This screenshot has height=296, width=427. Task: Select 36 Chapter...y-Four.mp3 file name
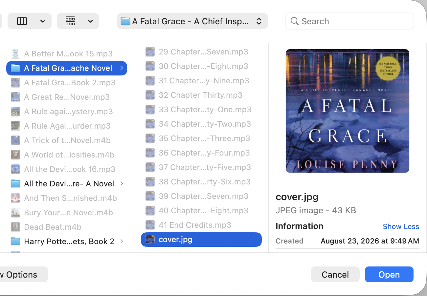tap(204, 153)
